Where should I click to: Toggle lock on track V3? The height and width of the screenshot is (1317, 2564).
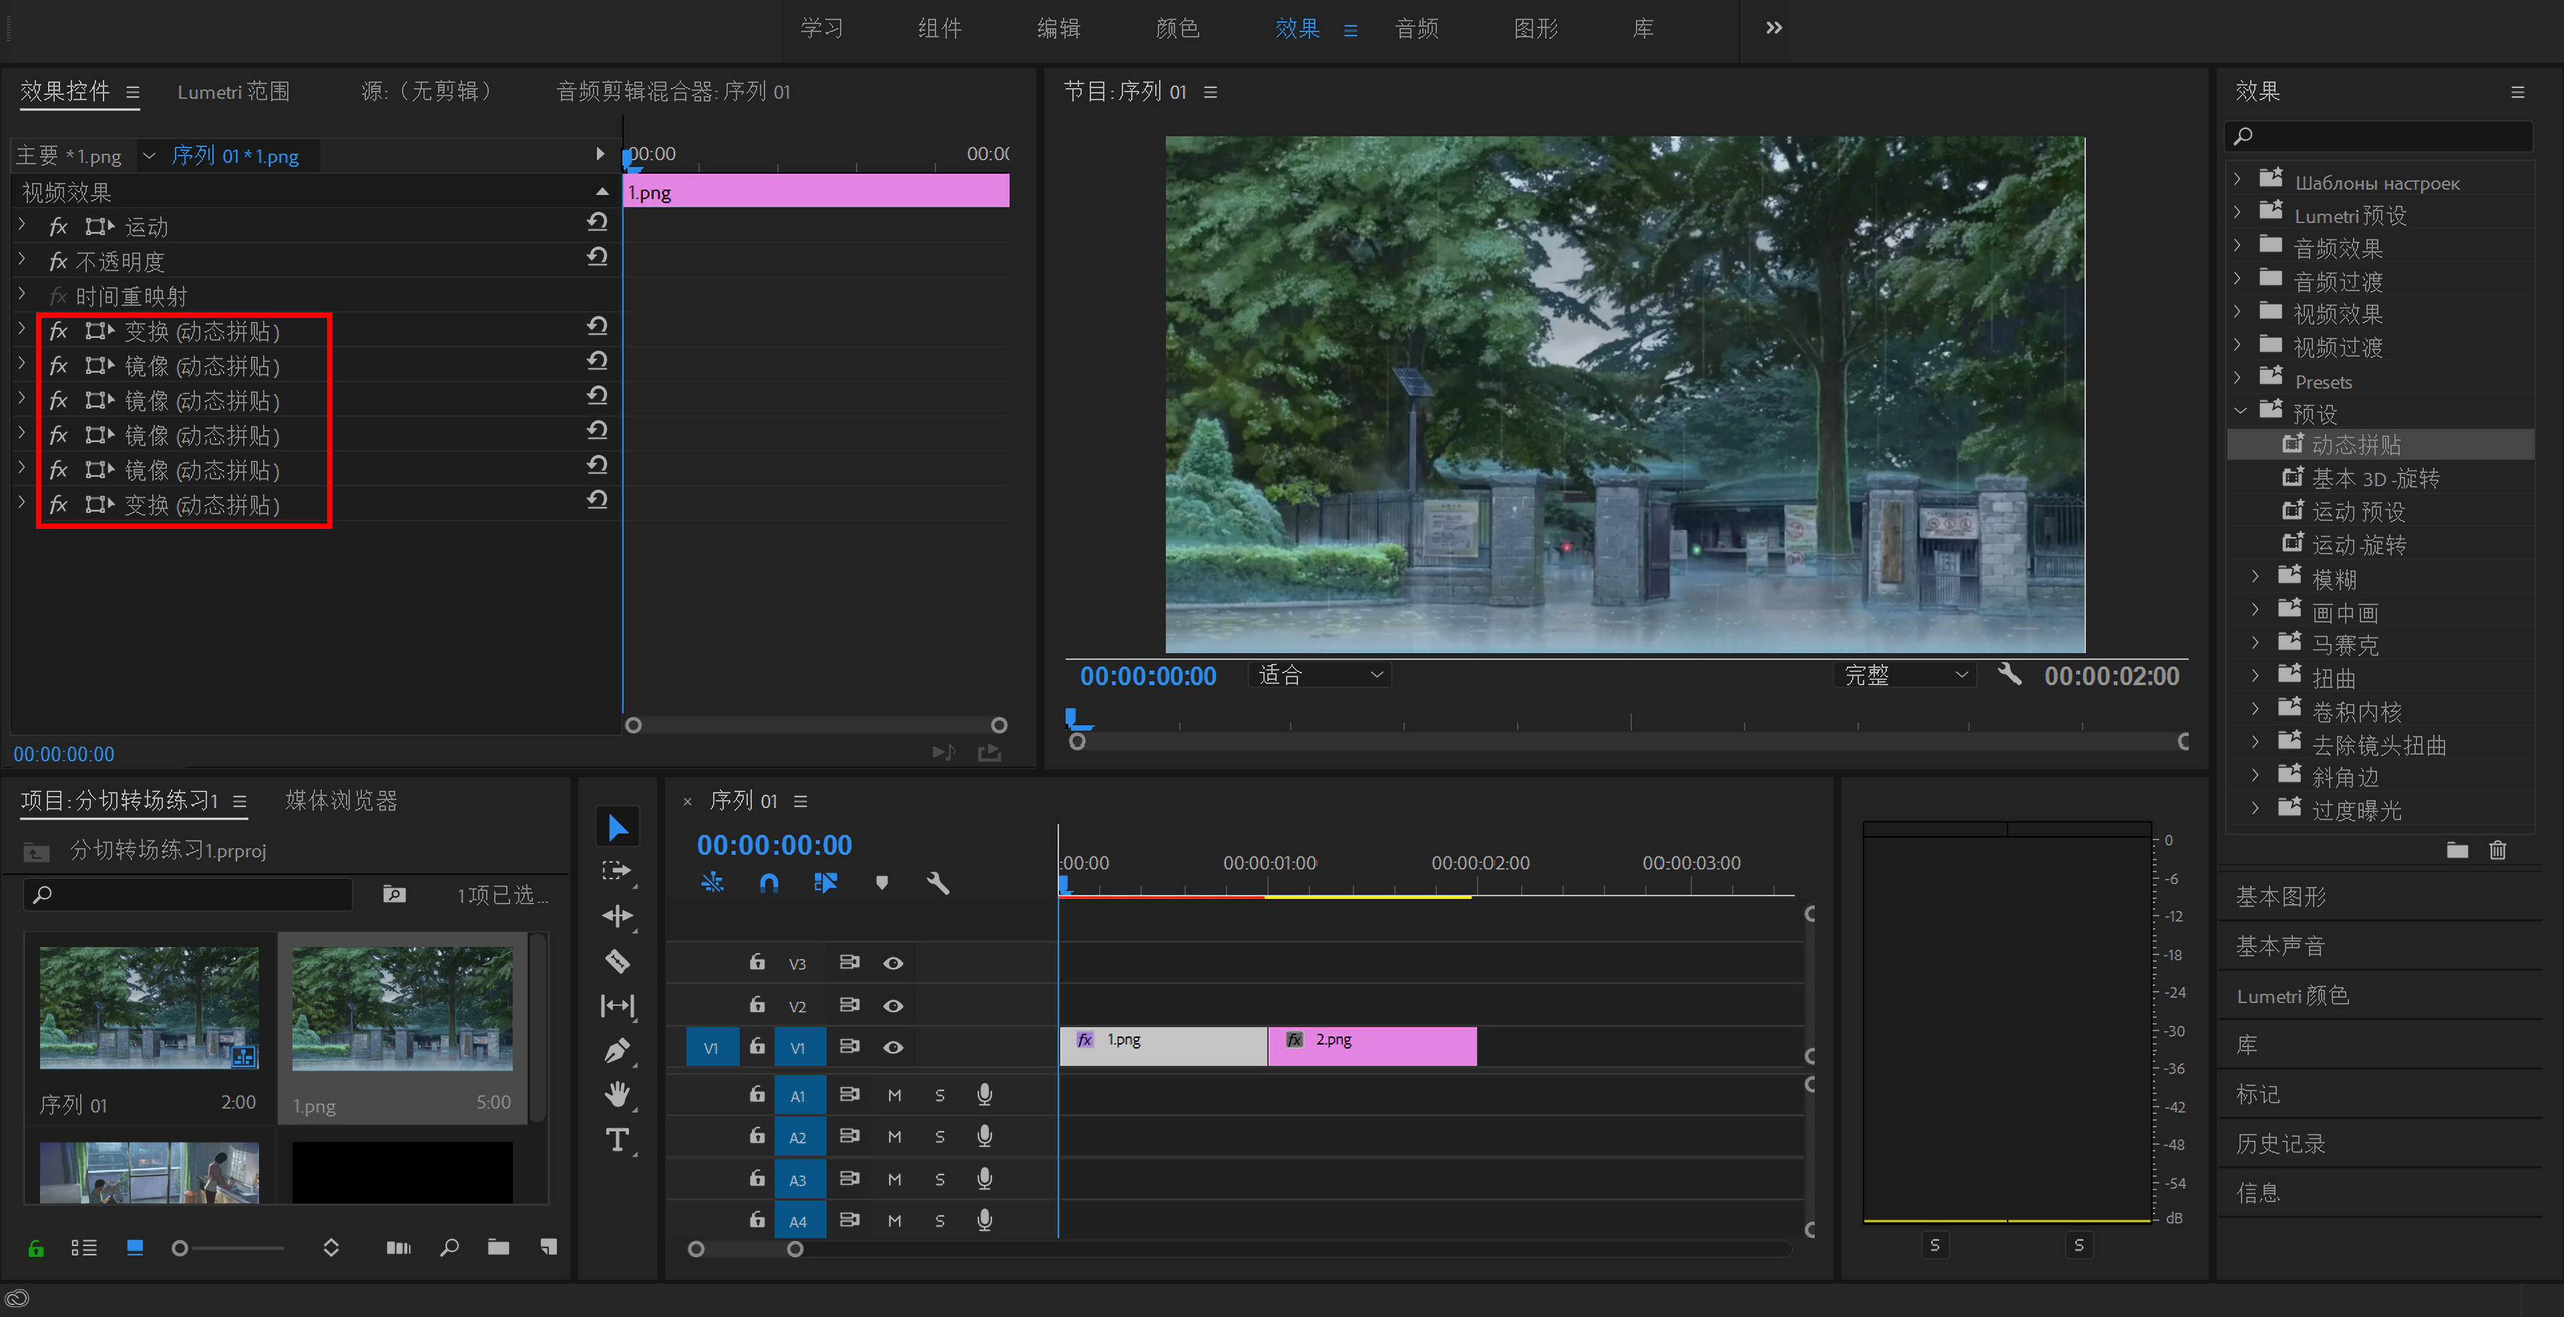pyautogui.click(x=757, y=962)
